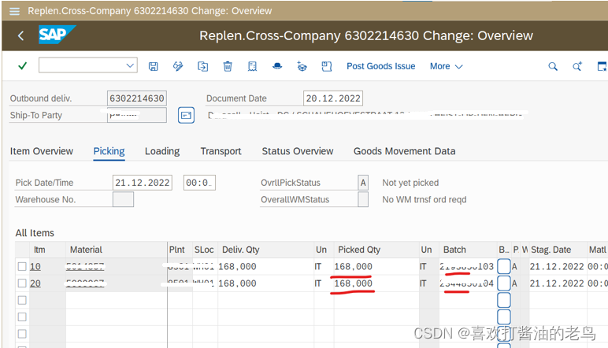Click the Document Date field
The height and width of the screenshot is (348, 608).
333,98
